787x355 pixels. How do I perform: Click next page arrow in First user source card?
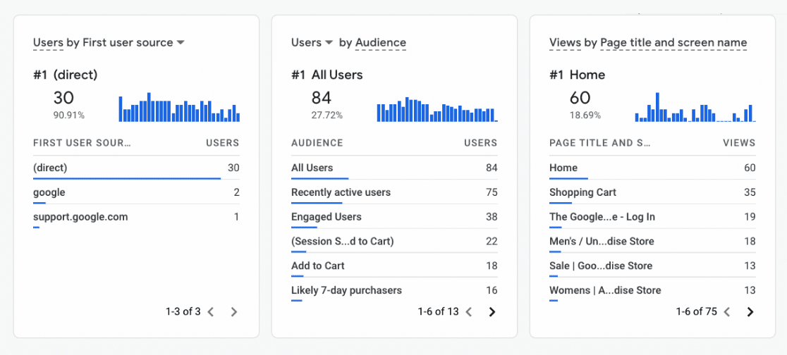point(234,312)
